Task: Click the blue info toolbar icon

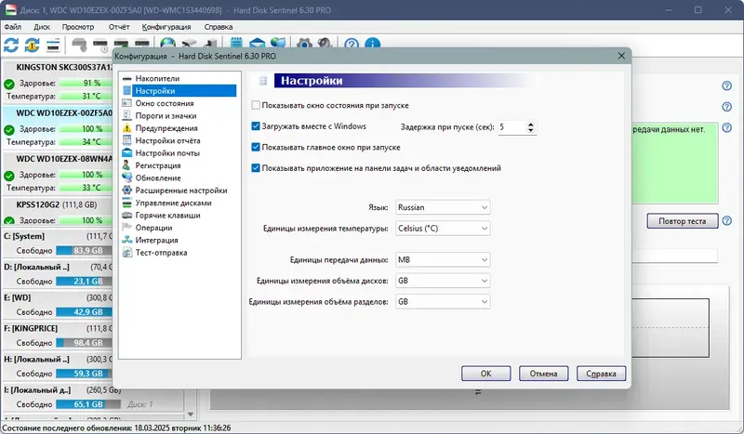Action: pyautogui.click(x=373, y=44)
